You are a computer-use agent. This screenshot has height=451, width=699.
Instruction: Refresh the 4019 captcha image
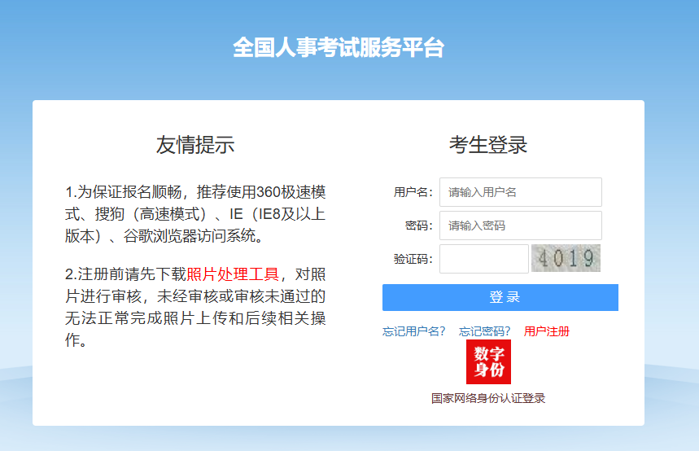(566, 258)
